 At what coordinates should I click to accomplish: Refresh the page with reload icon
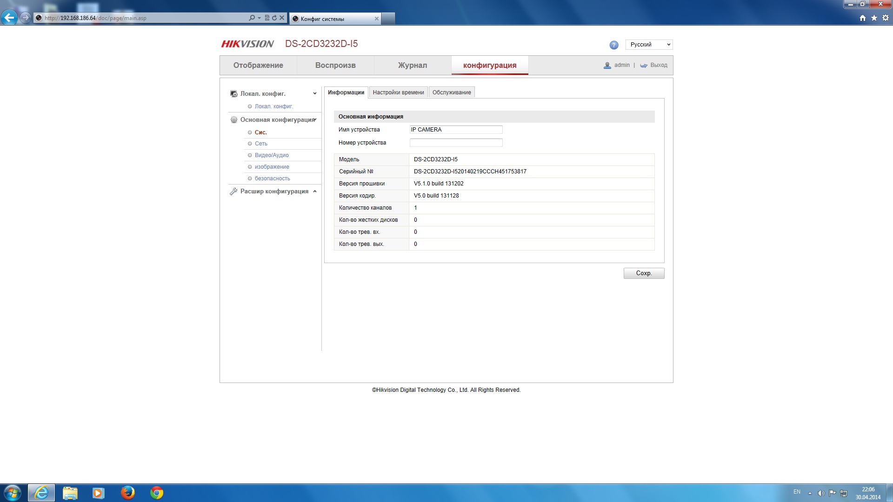[274, 18]
